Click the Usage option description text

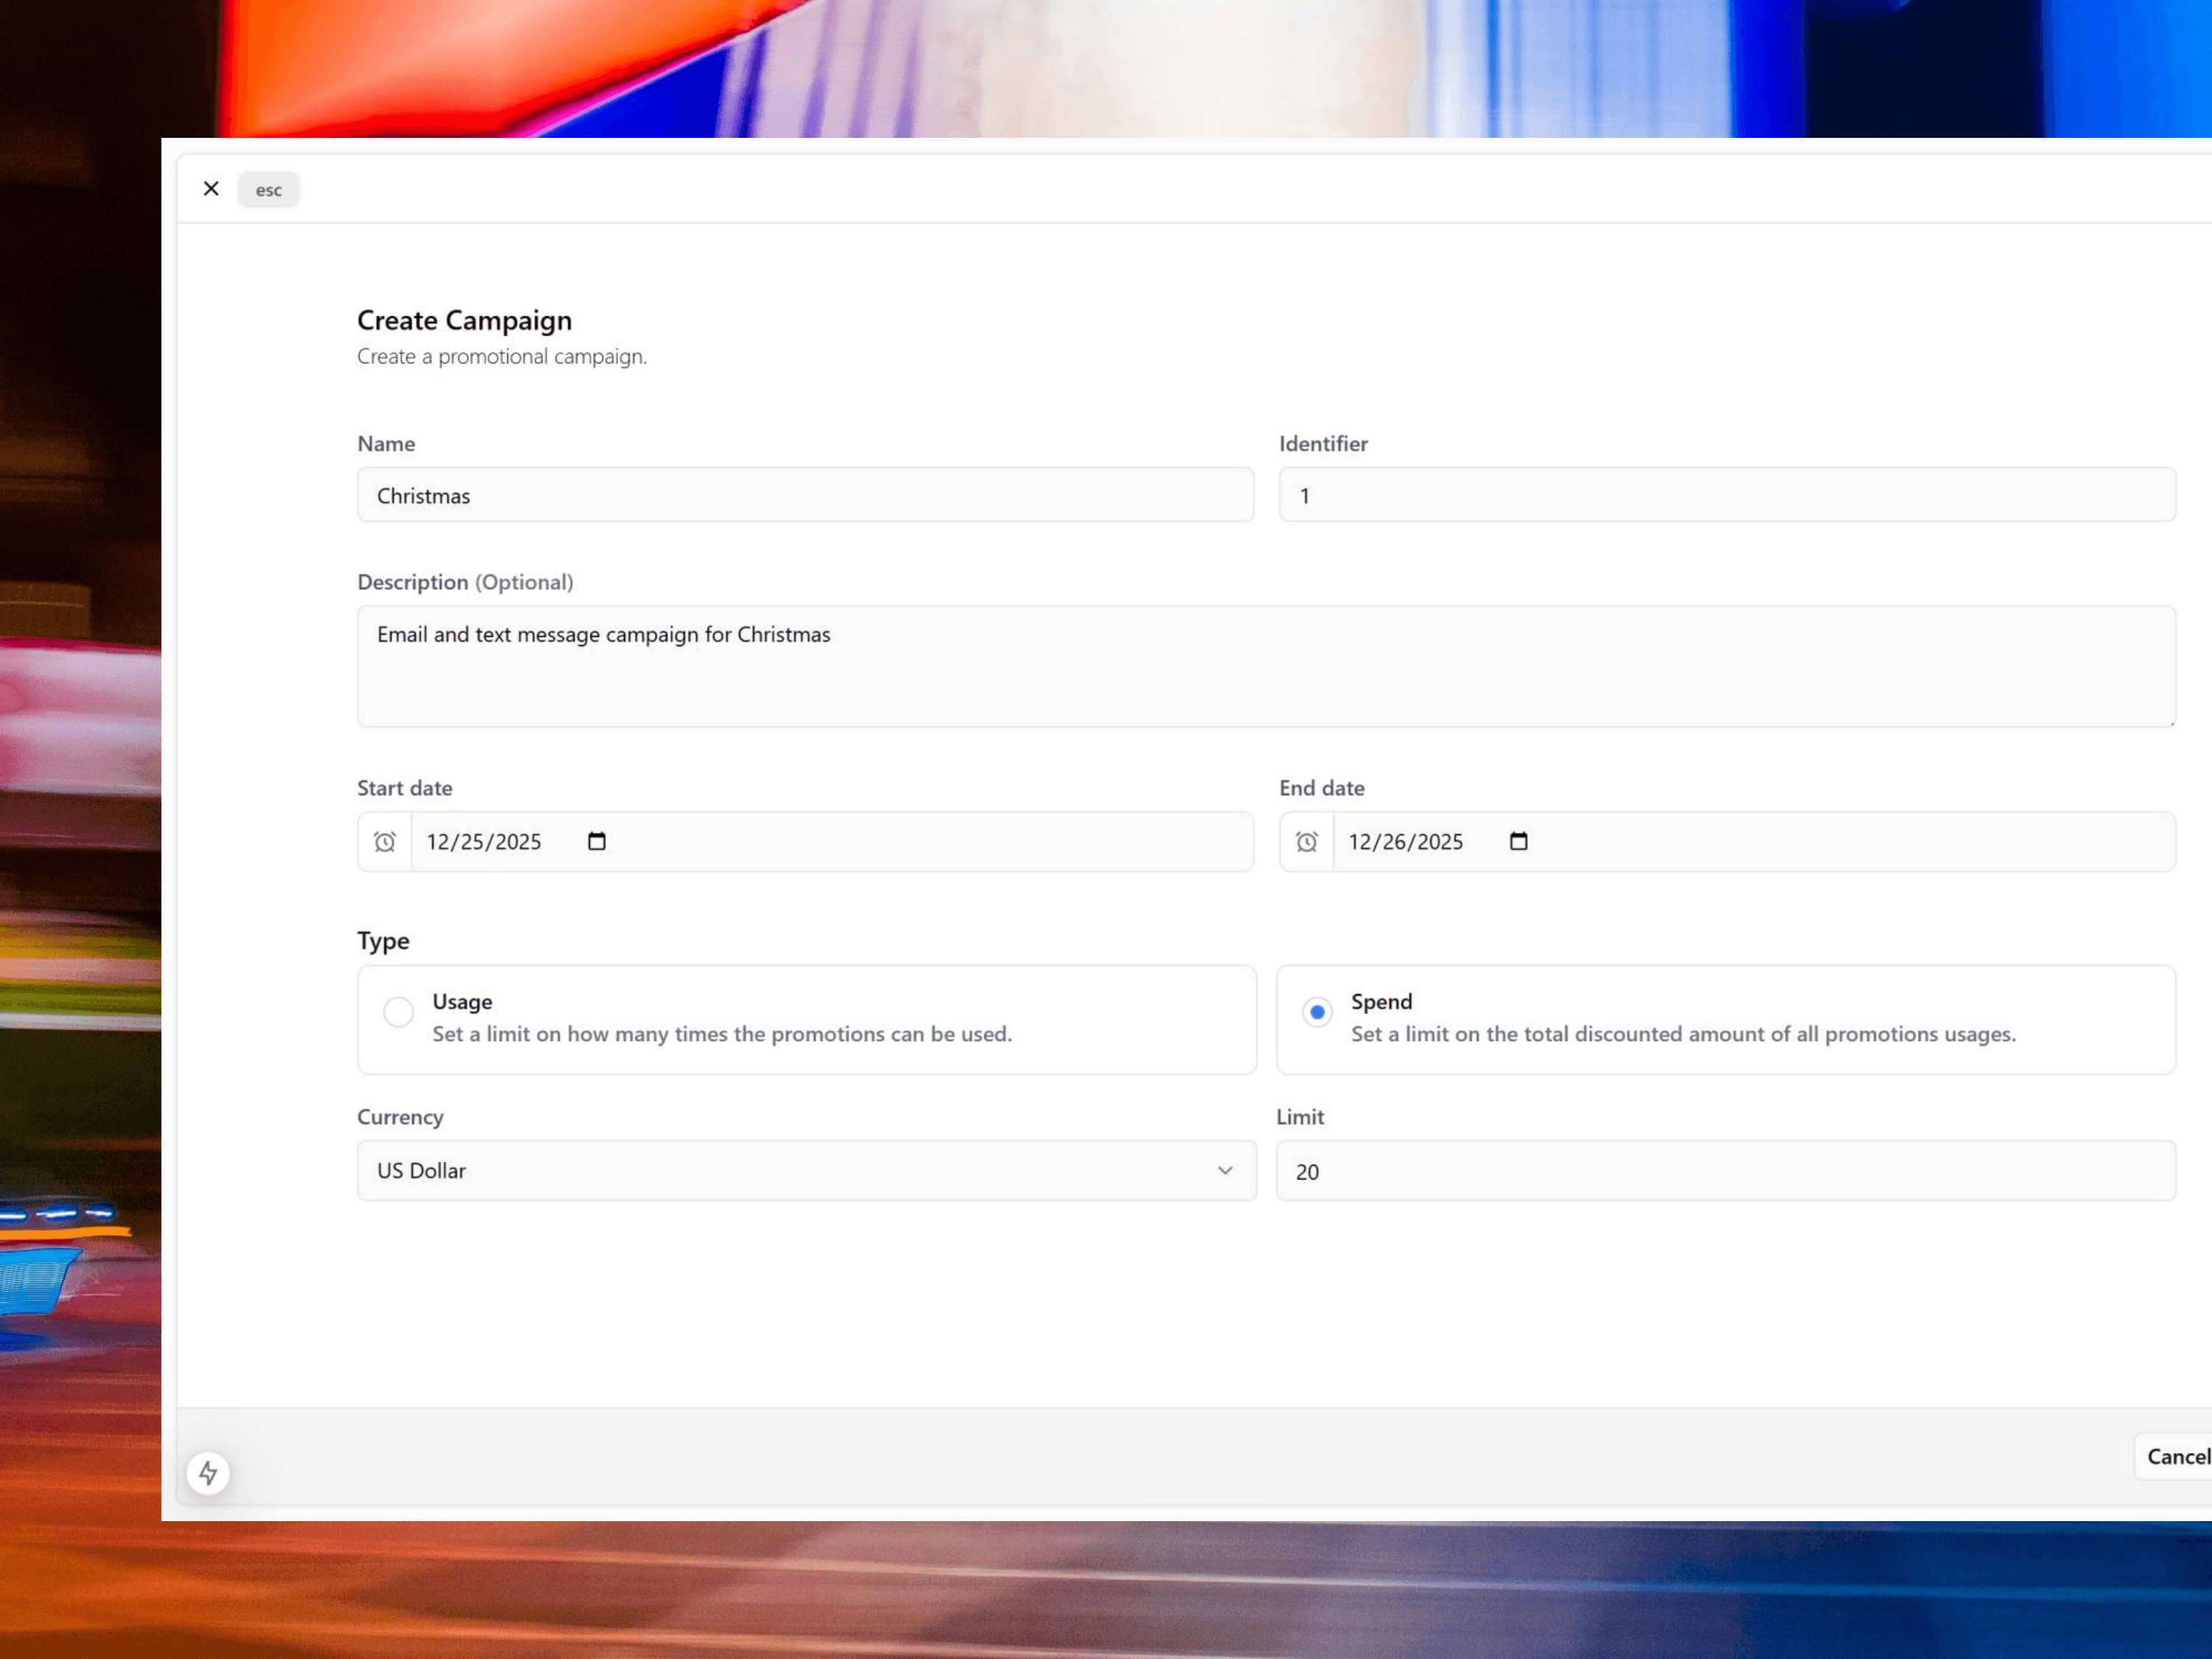[x=722, y=1034]
